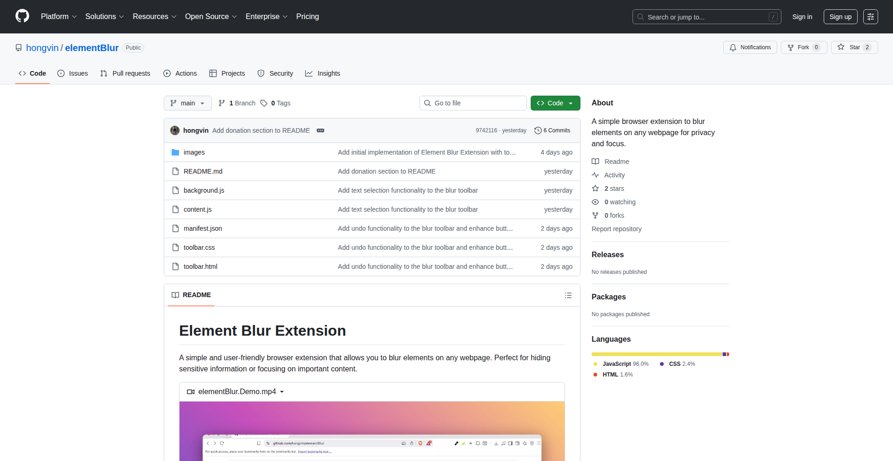Open the README outline icon
893x461 pixels.
click(568, 295)
